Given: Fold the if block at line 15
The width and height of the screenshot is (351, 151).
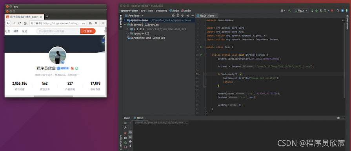Looking at the screenshot, I should (205, 74).
